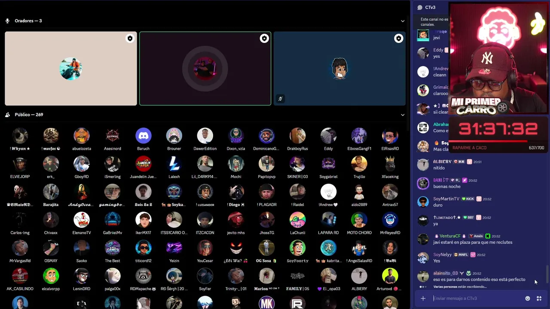Image resolution: width=550 pixels, height=309 pixels.
Task: Open Asesinord's avatar in the audience
Action: click(113, 136)
